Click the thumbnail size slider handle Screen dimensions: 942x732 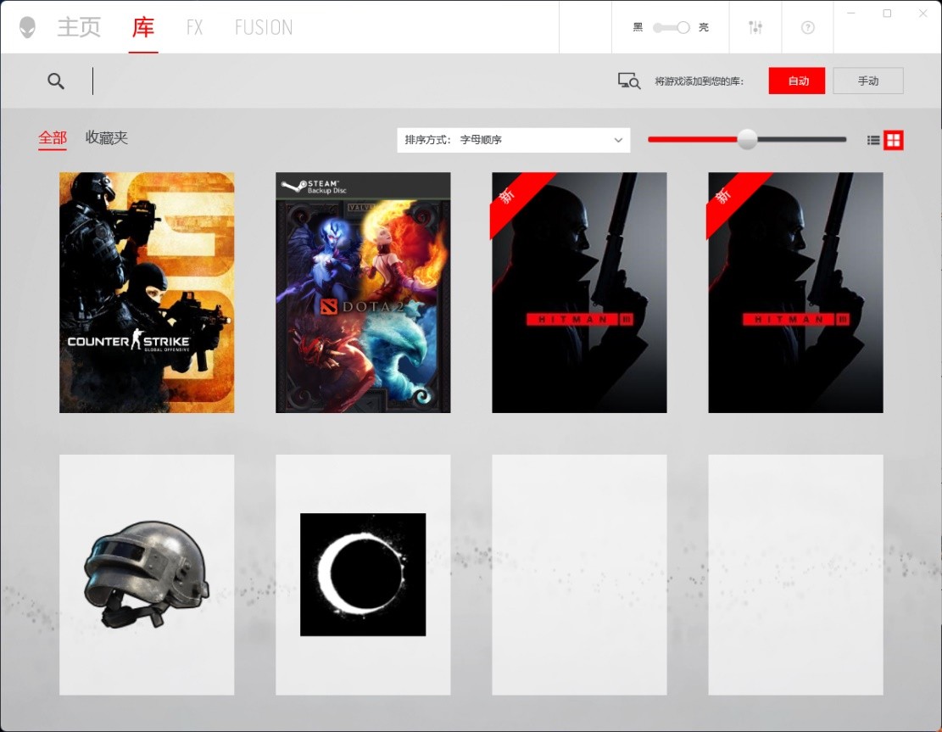click(x=747, y=139)
